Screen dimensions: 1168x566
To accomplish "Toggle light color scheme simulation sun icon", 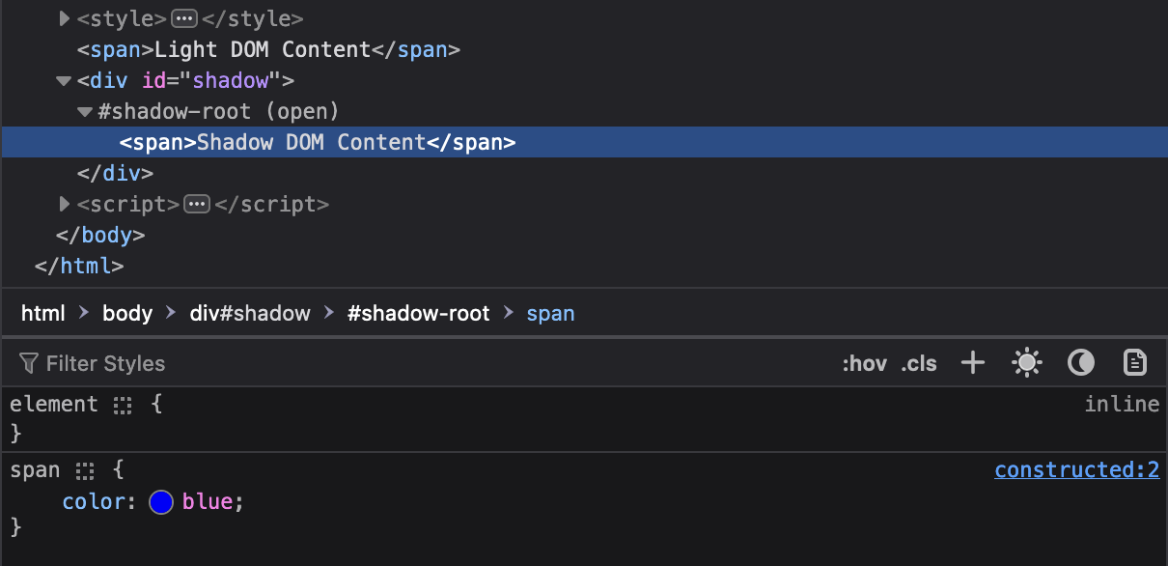I will coord(1026,363).
